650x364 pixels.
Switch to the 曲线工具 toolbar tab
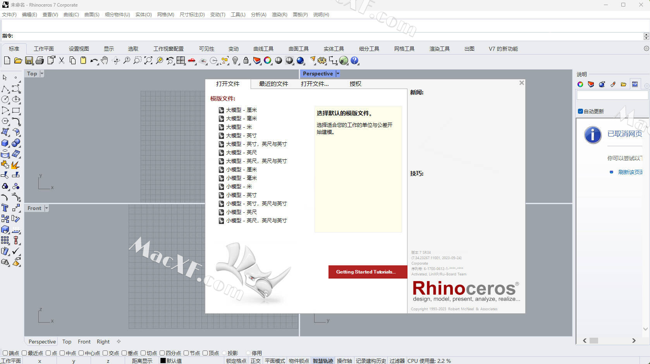tap(263, 49)
